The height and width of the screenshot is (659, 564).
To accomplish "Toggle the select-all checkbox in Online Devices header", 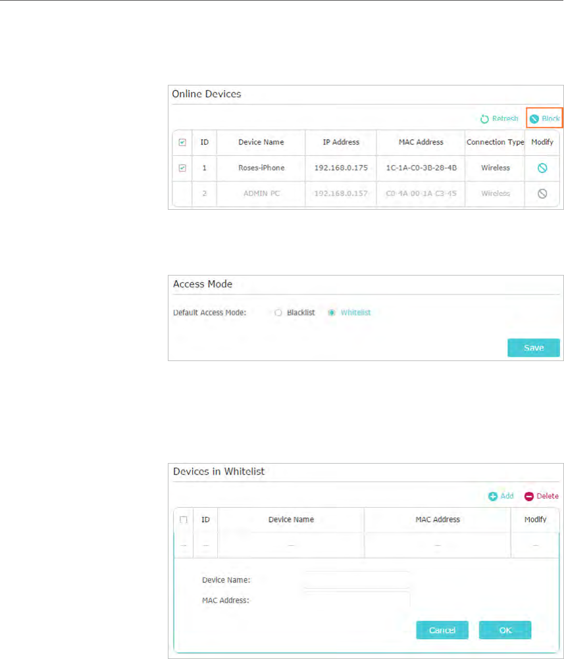I will (x=182, y=143).
